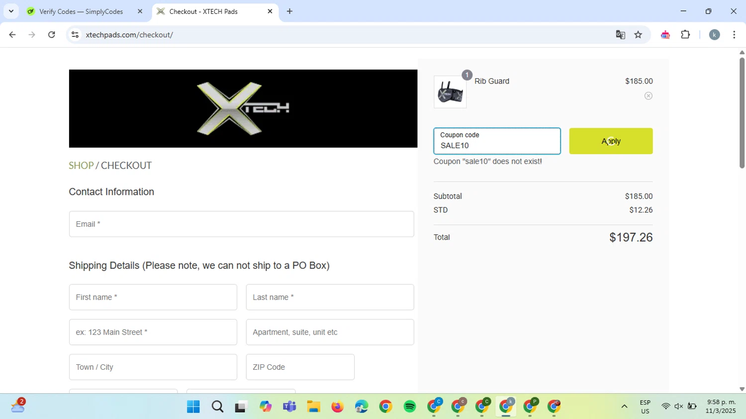Open Microsoft Teams from taskbar
The image size is (746, 419).
(289, 407)
